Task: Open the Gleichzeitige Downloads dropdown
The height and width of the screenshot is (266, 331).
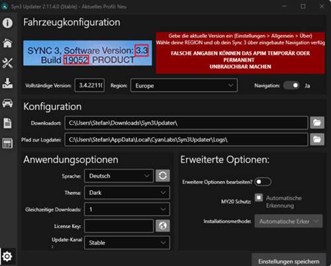Action: 127,209
